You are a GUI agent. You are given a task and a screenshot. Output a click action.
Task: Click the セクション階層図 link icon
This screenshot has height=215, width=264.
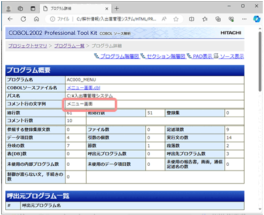point(143,56)
